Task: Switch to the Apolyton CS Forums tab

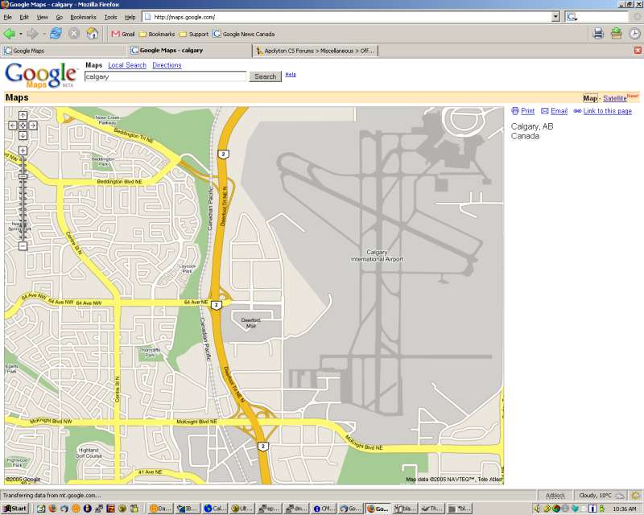Action: pos(315,51)
